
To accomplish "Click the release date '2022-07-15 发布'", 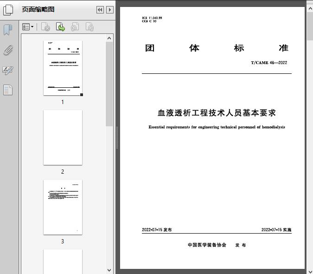I will point(157,229).
